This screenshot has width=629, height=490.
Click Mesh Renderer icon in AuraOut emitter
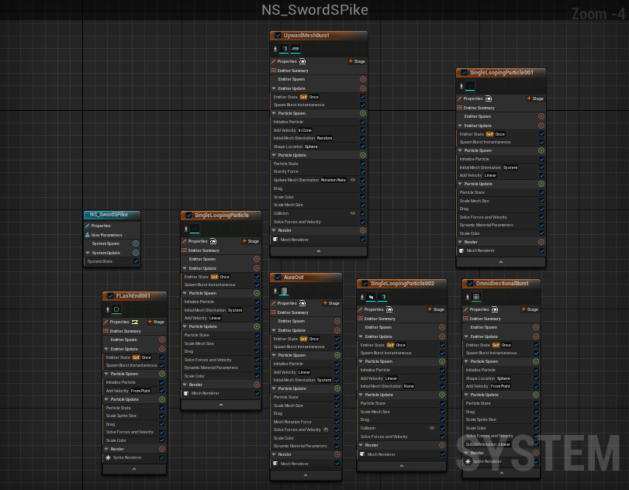[x=275, y=464]
